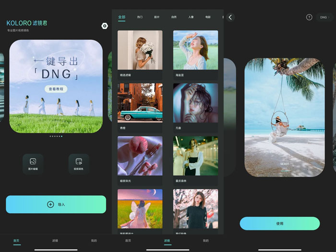Switch to the 热门 filter category
This screenshot has width=336, height=252.
point(140,17)
